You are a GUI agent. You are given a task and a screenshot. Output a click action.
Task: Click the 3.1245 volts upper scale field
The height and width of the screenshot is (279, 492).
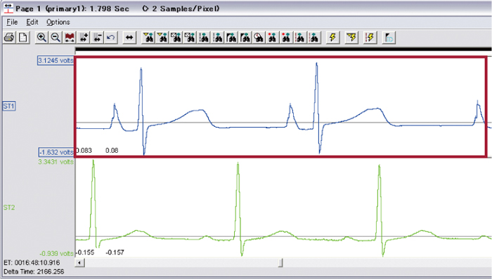point(56,60)
